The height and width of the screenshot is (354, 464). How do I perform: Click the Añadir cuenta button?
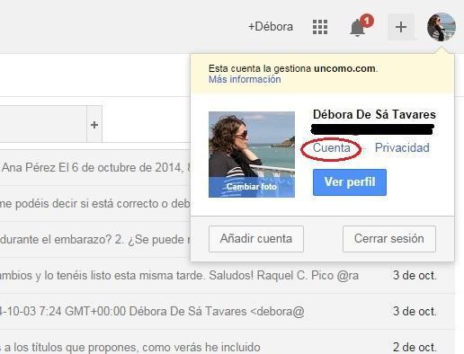coord(256,239)
